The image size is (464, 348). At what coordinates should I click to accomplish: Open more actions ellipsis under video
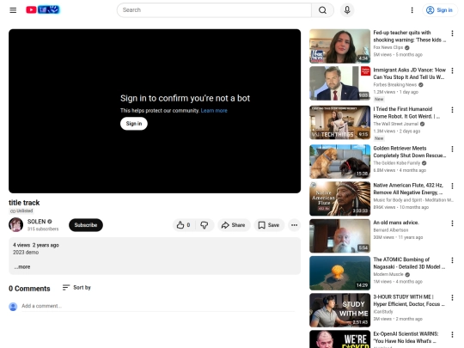pos(294,225)
